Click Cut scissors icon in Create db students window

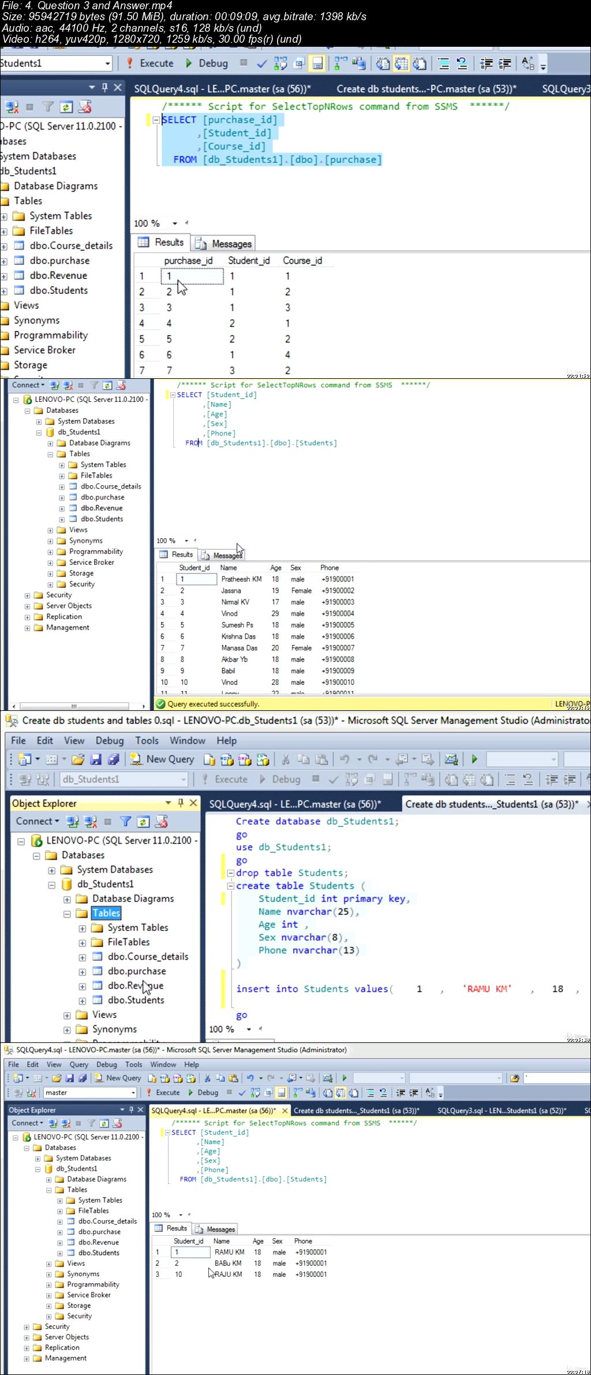pyautogui.click(x=286, y=759)
